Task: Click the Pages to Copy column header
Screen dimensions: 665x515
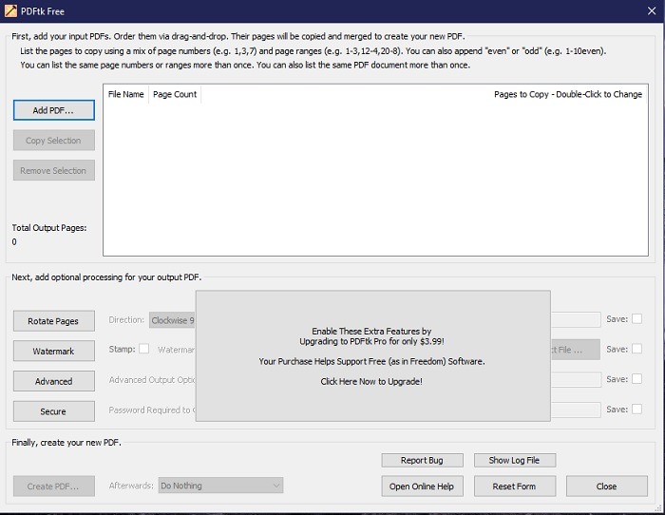Action: point(568,94)
